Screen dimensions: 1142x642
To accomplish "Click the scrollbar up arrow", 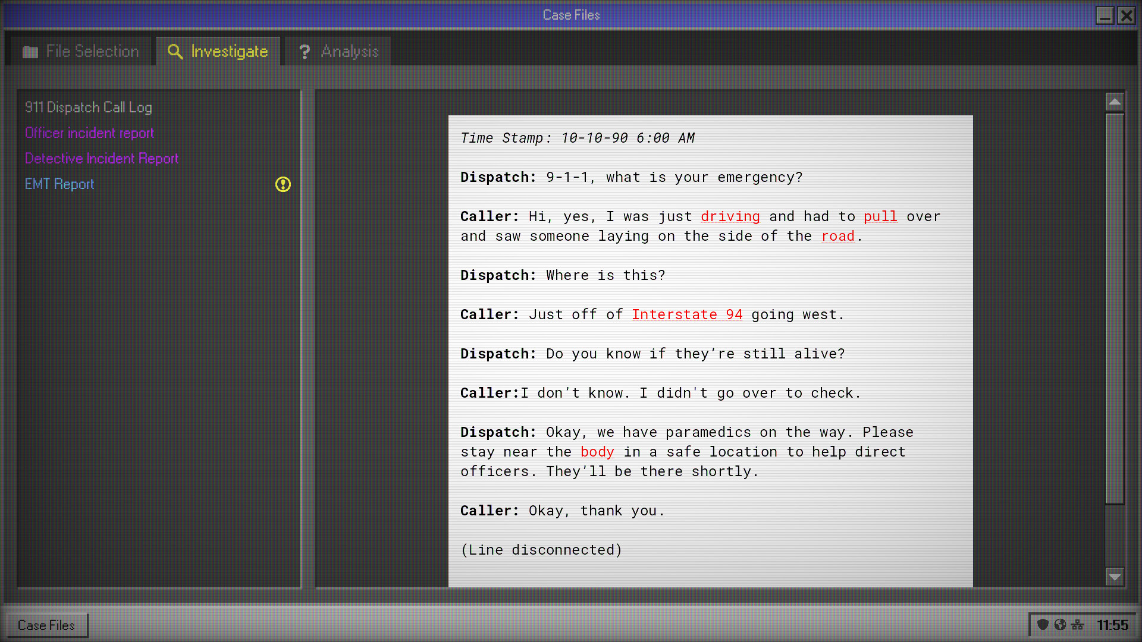I will (x=1115, y=102).
